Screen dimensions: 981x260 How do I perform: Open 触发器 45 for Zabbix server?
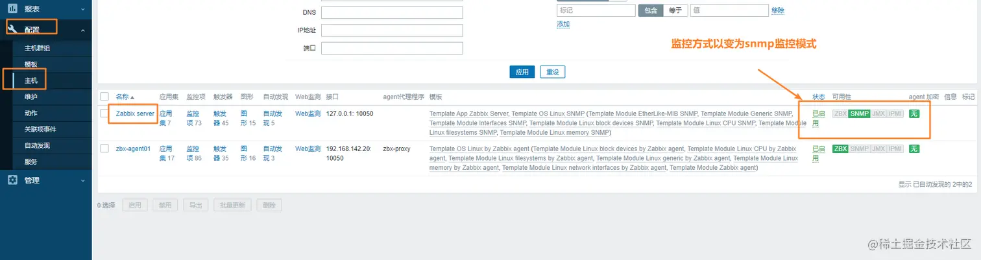click(x=221, y=118)
